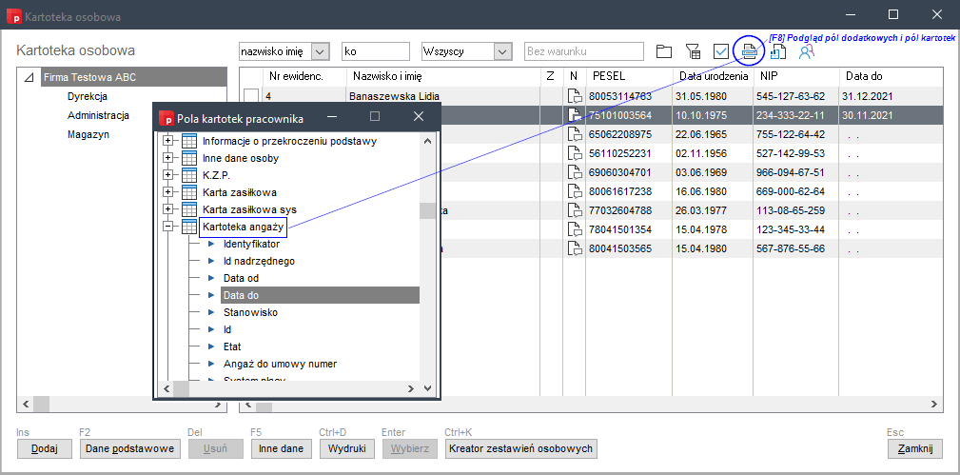Sort by the Nazwisko i imię column header
Screen dimensions: 960x475
click(443, 76)
